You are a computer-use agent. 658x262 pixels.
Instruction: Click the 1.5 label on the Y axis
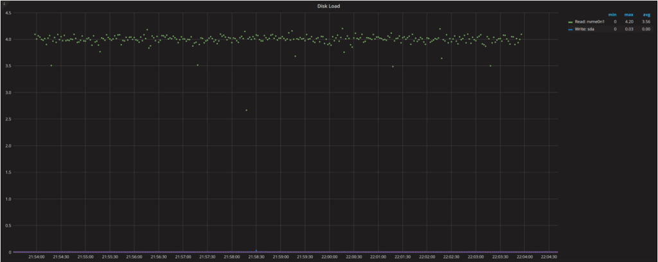[x=8, y=172]
